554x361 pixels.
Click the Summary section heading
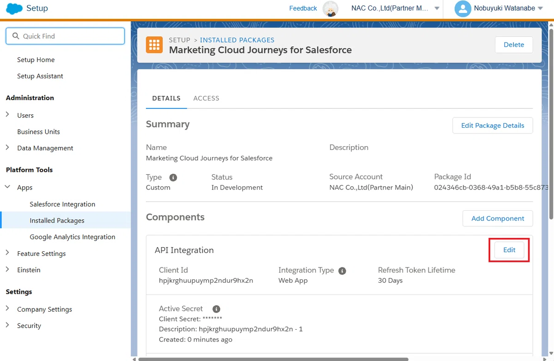pos(168,124)
